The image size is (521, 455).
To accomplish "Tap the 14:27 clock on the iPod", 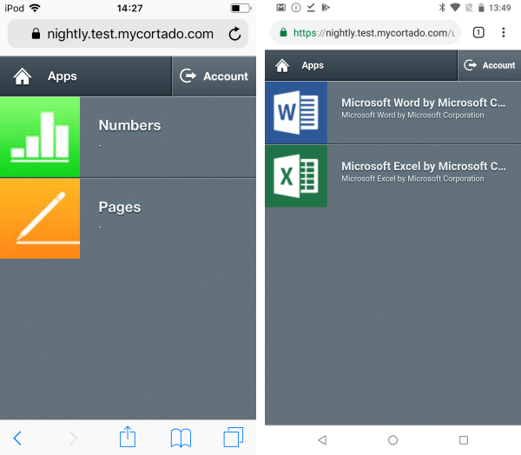I will pos(129,8).
